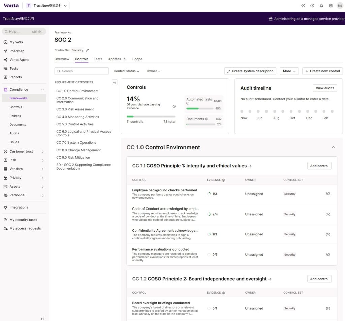
Task: Open settings gear icon in header
Action: pyautogui.click(x=331, y=6)
